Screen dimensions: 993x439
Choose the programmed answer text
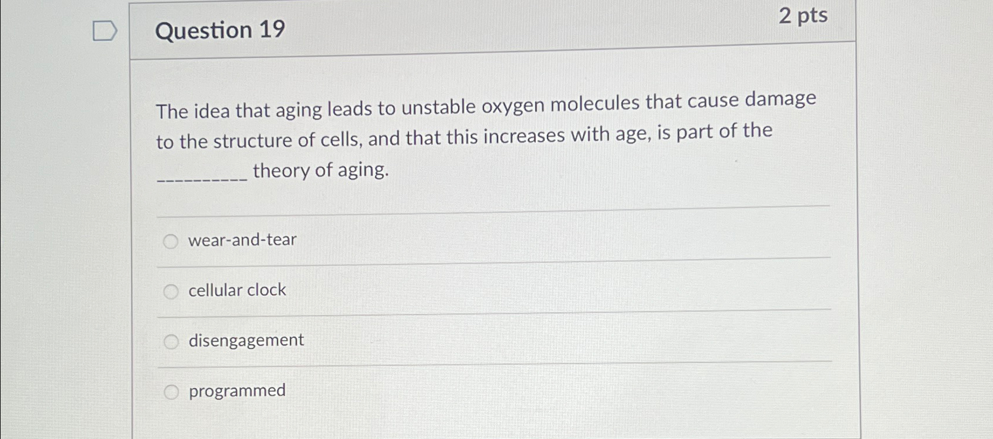click(236, 390)
